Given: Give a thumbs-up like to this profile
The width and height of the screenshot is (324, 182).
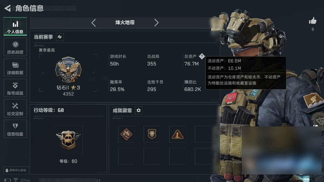Looking at the screenshot, I should click(313, 21).
